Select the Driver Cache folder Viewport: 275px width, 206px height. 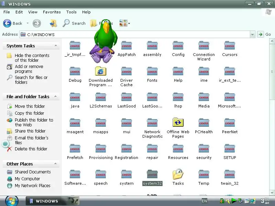[x=126, y=71]
